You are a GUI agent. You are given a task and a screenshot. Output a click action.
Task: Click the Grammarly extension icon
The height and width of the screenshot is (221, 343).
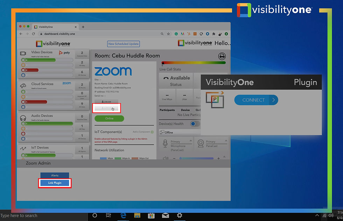coord(176,34)
